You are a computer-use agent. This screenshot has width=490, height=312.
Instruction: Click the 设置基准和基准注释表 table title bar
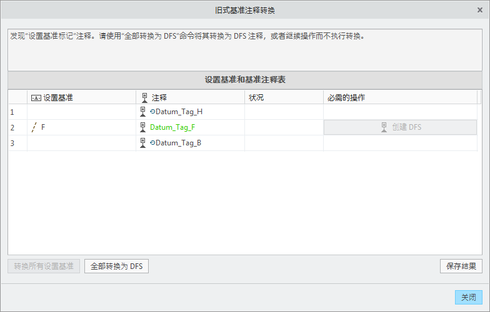[245, 80]
